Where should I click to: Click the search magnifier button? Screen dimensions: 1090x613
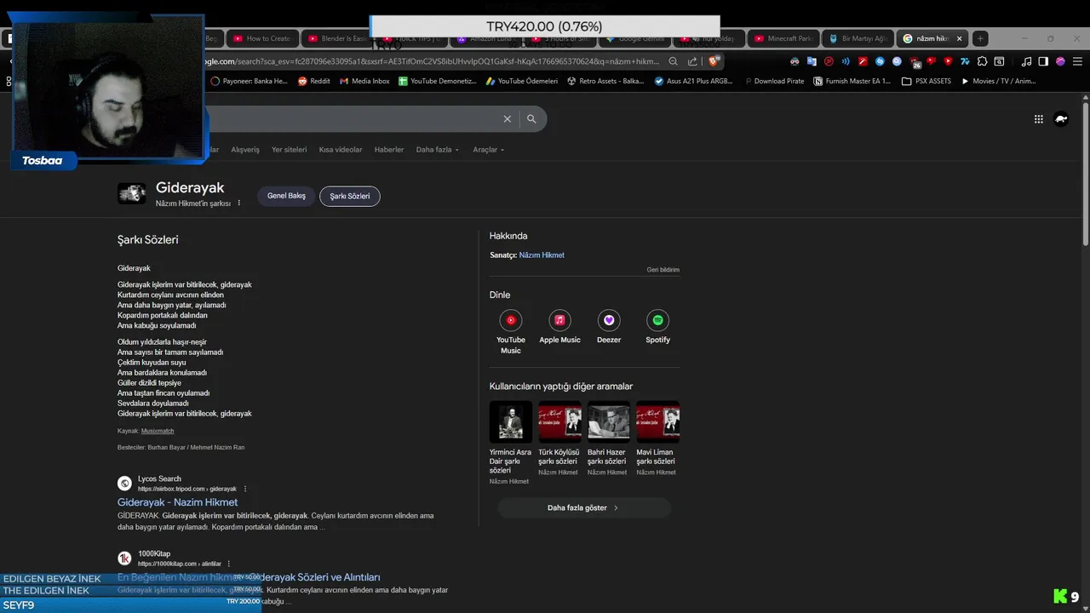pos(531,119)
